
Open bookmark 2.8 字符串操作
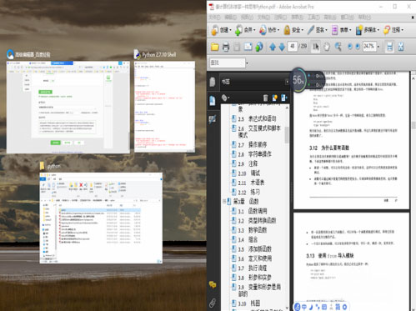pos(254,154)
